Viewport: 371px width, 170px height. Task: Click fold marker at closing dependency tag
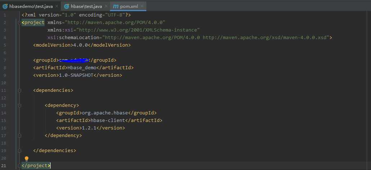(x=19, y=136)
